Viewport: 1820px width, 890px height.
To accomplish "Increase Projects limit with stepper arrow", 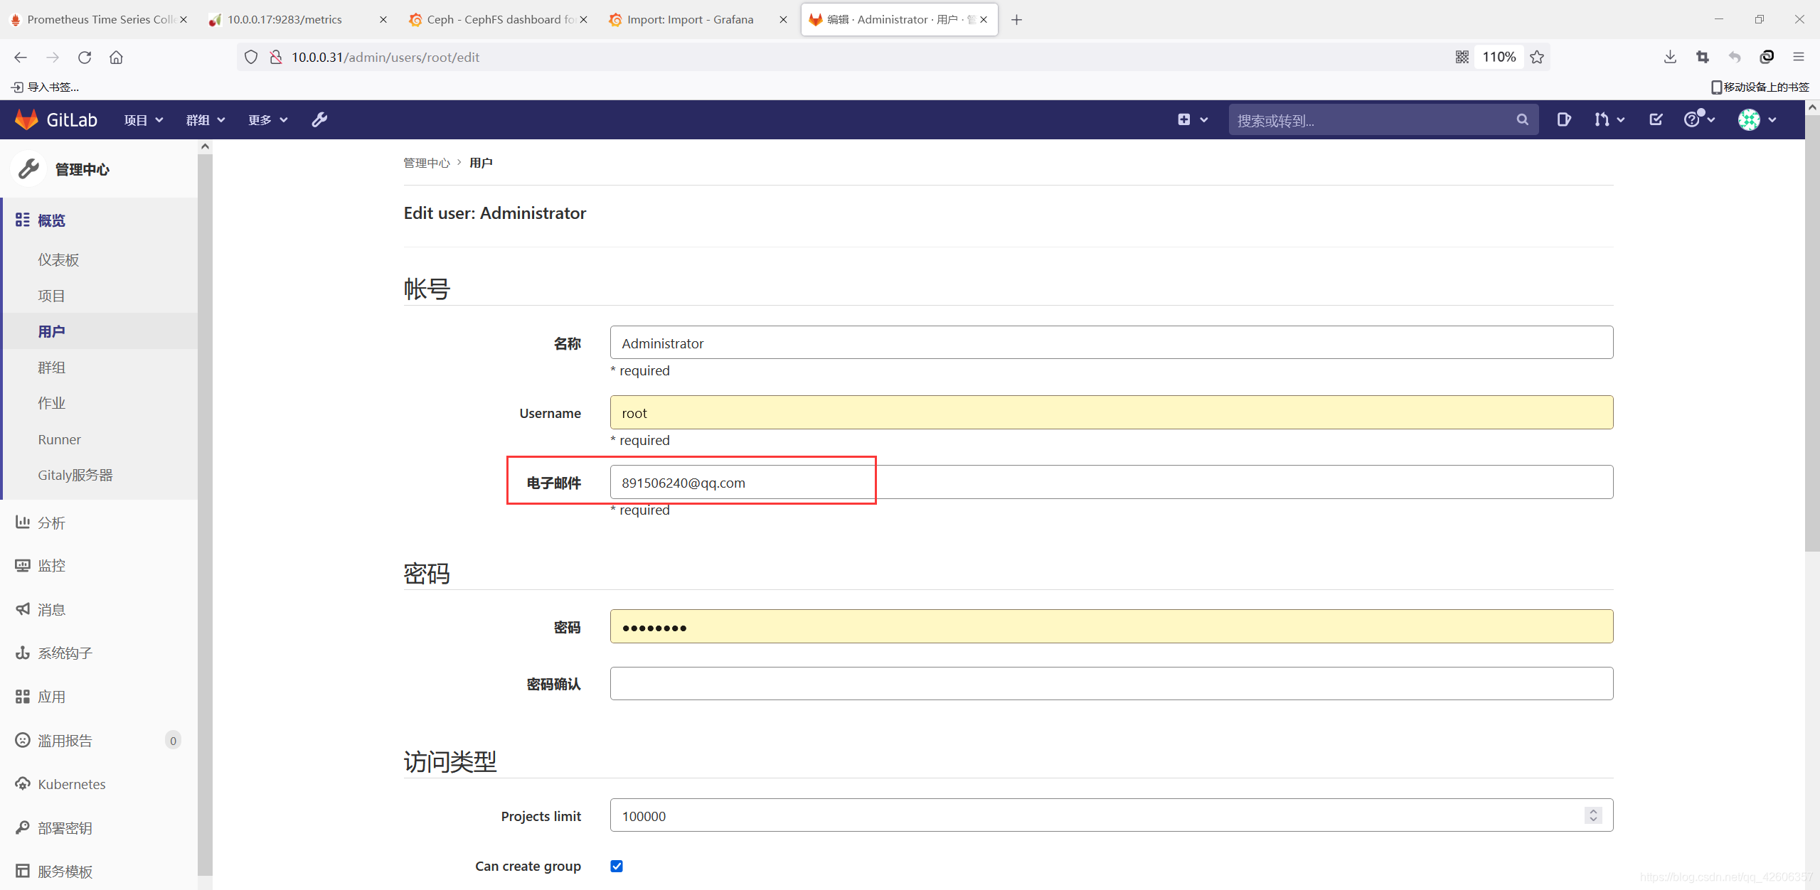I will point(1593,810).
